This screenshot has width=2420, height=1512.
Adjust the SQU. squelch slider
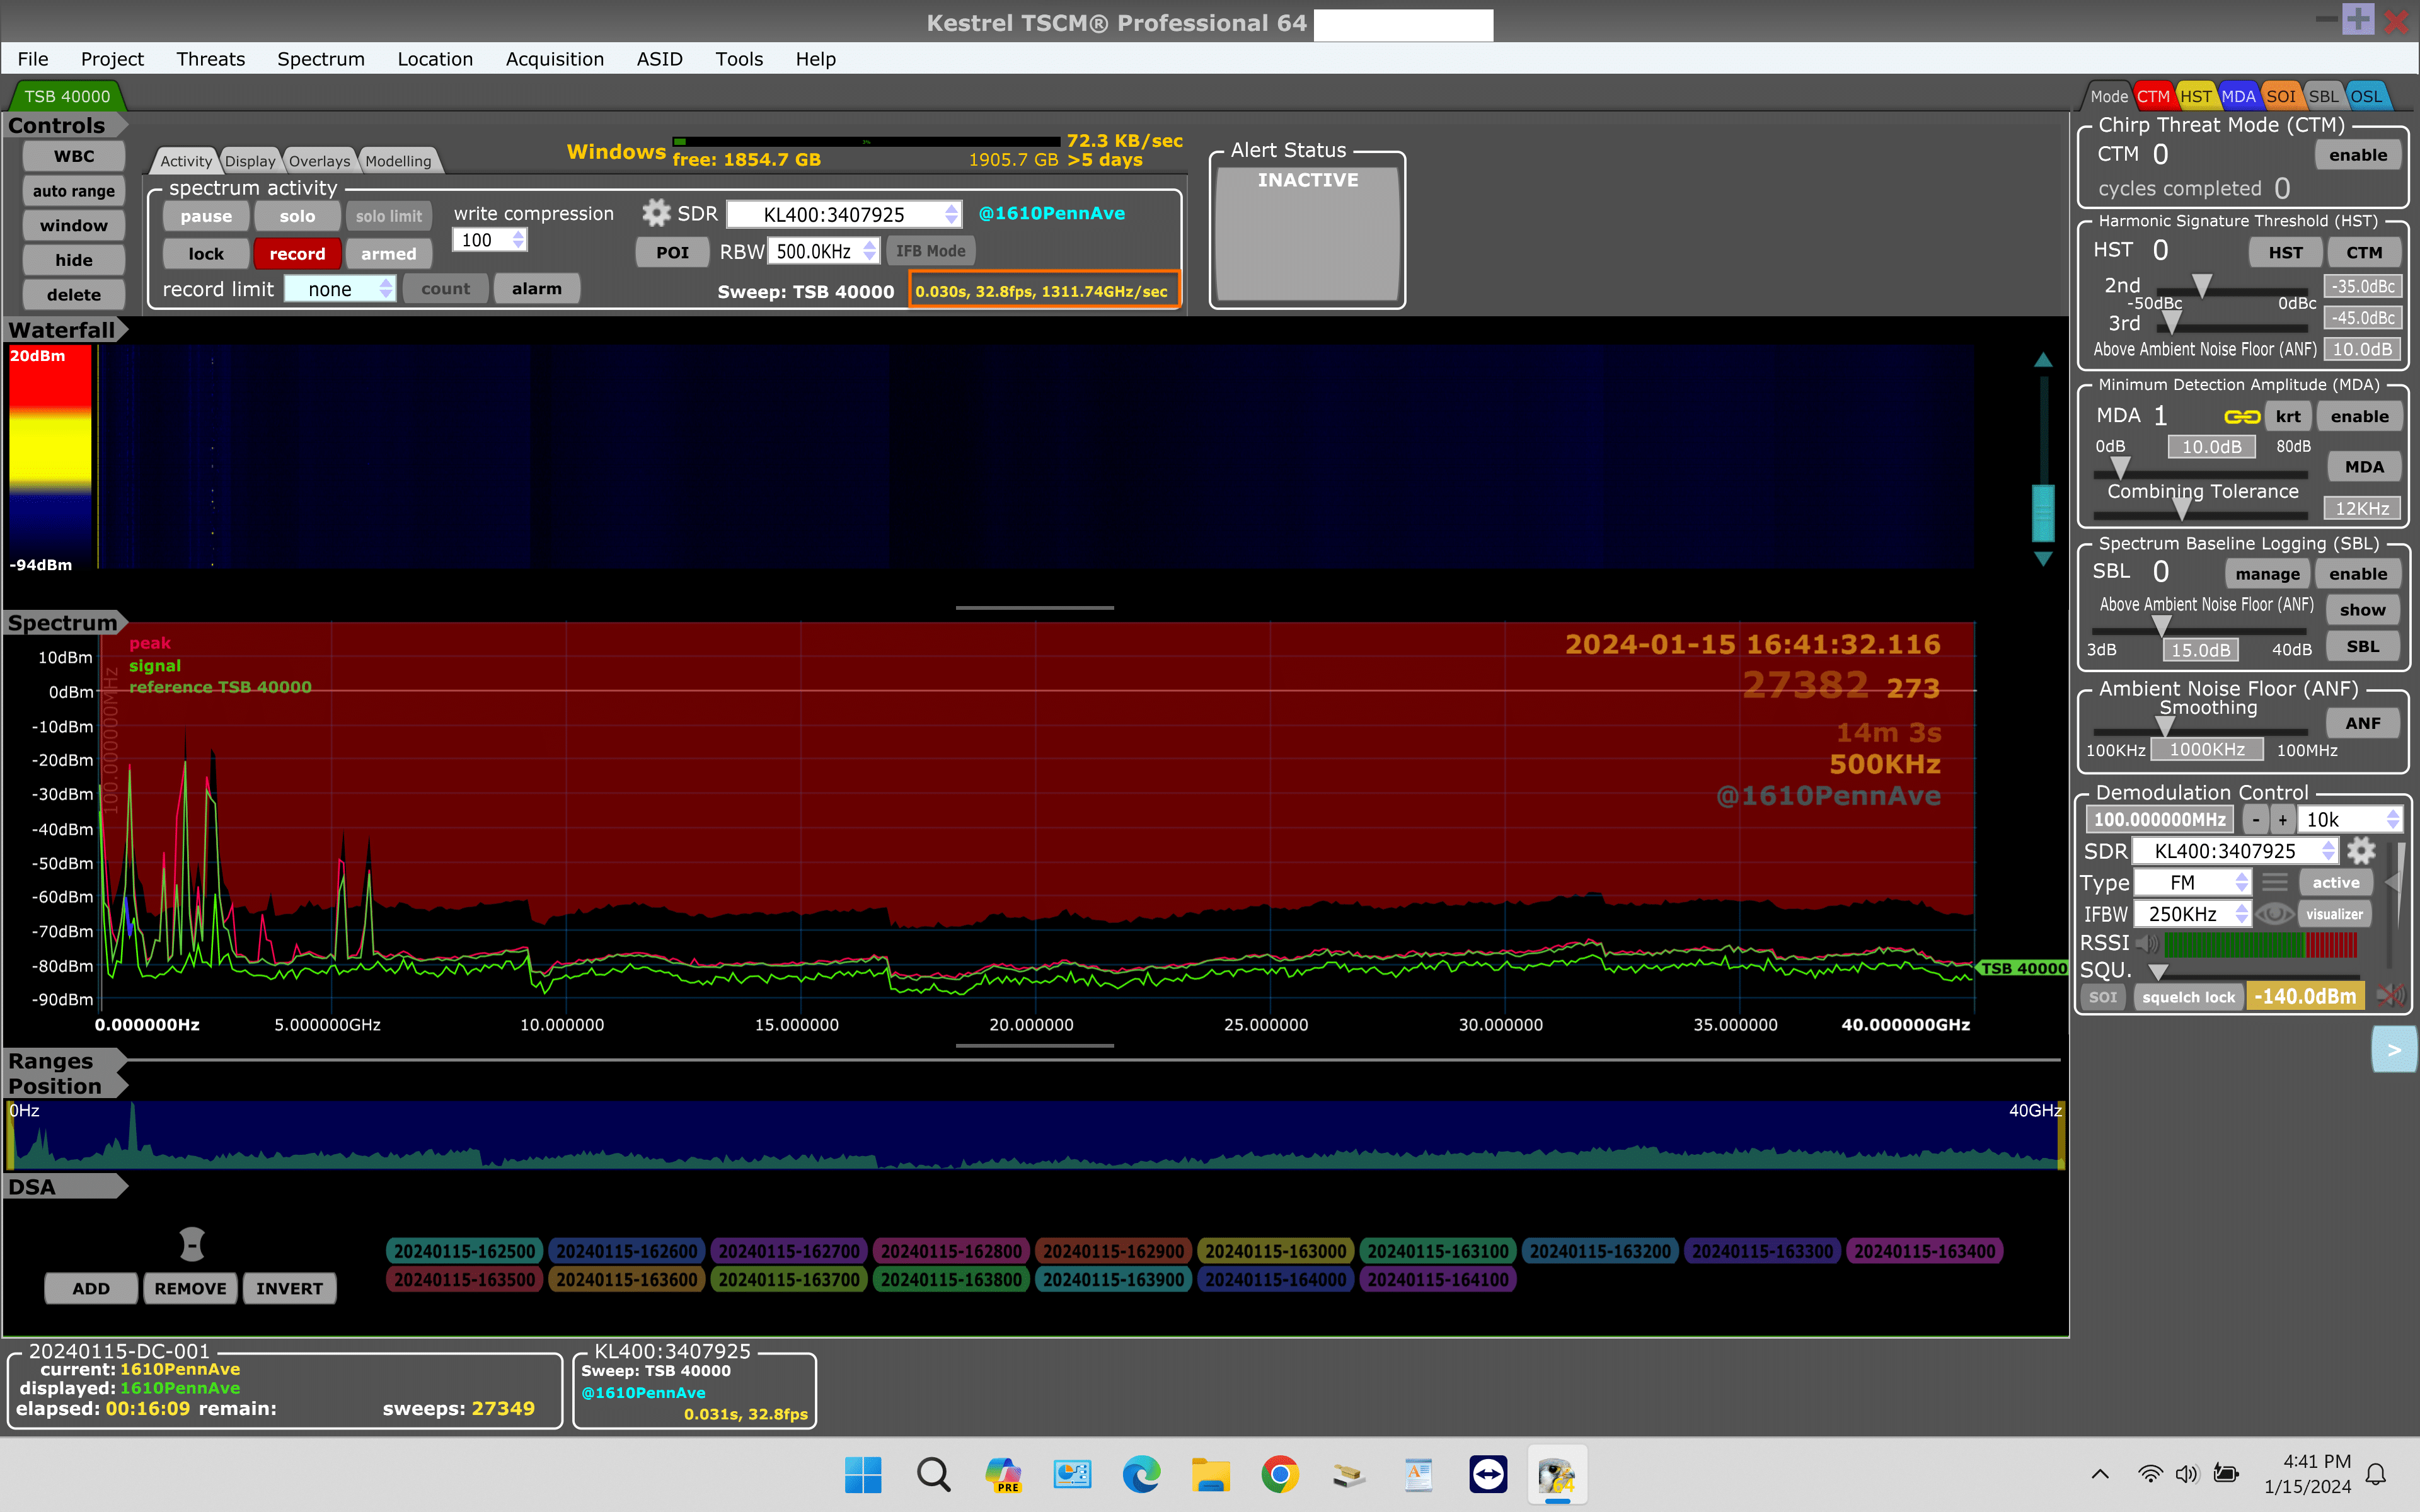(2159, 972)
